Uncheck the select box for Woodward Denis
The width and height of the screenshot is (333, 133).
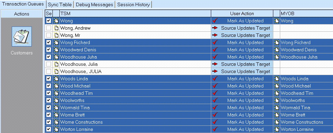click(49, 50)
